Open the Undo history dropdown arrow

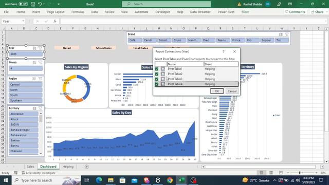coord(44,4)
